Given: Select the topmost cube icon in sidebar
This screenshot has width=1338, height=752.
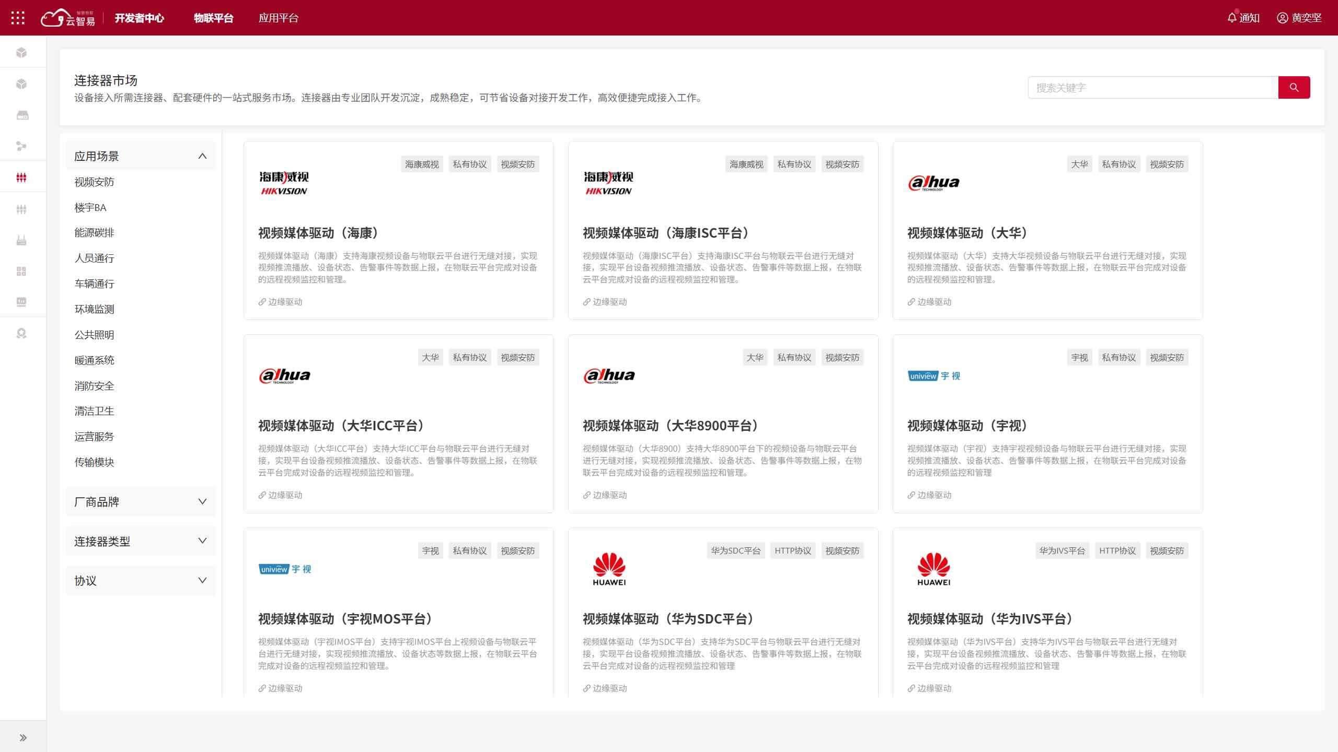Looking at the screenshot, I should (x=21, y=52).
